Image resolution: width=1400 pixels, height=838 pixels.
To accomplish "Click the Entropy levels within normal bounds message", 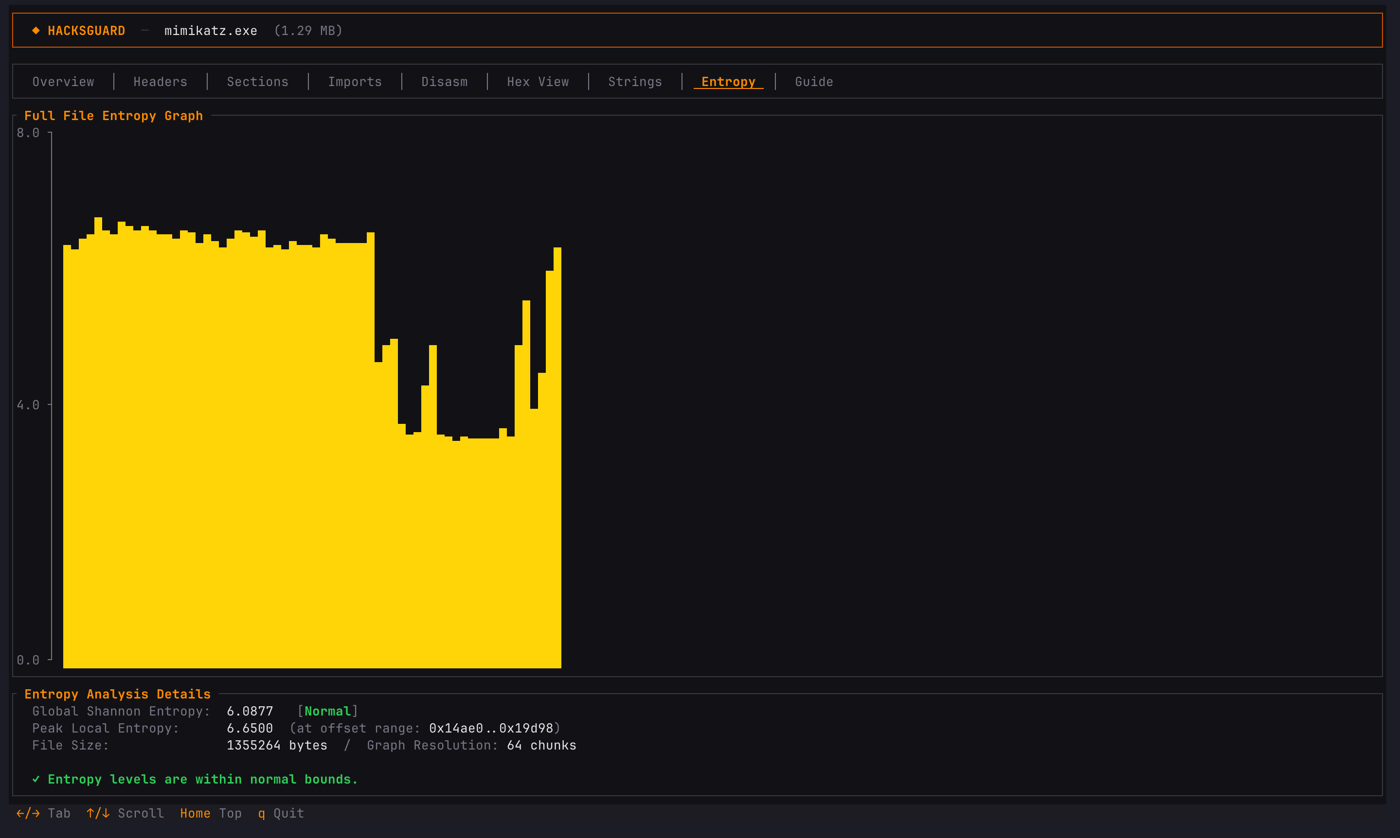I will click(x=203, y=779).
